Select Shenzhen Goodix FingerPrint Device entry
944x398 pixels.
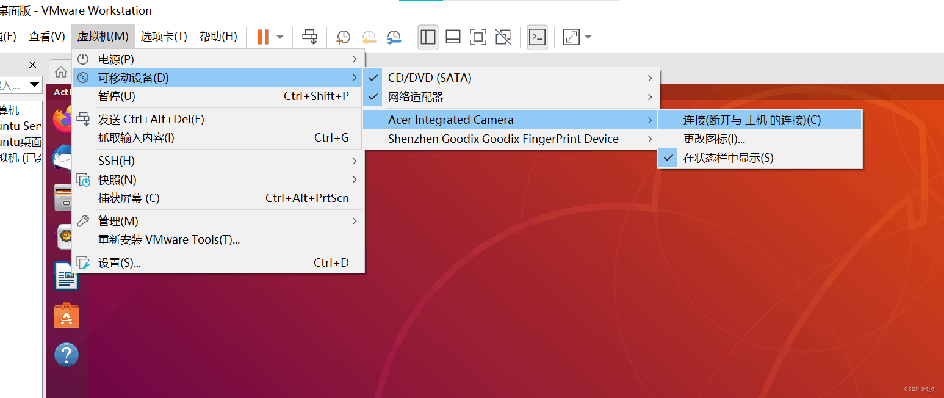coord(511,139)
